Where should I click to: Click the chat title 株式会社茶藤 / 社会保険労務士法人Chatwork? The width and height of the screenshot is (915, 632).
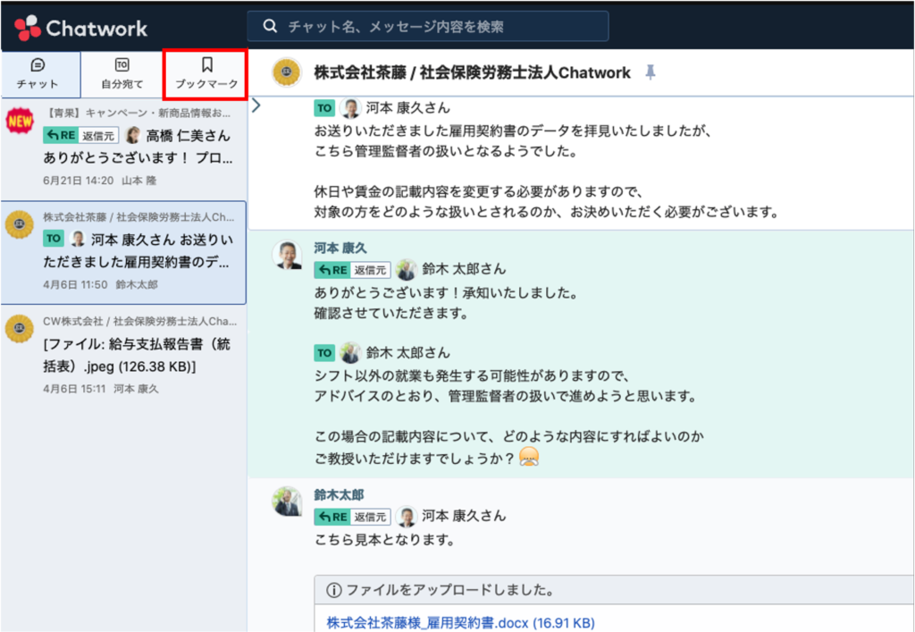click(472, 72)
